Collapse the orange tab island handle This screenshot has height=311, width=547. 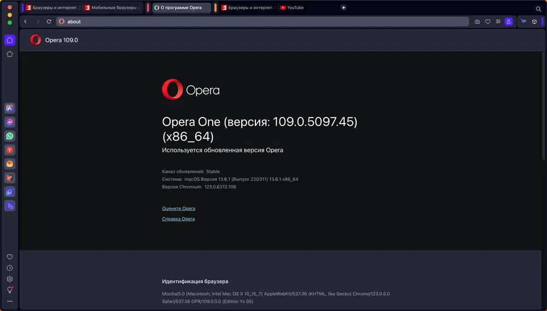216,8
